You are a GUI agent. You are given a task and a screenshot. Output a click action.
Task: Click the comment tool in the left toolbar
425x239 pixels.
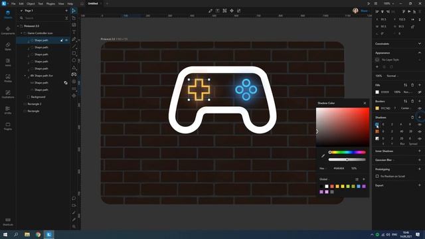click(x=74, y=199)
